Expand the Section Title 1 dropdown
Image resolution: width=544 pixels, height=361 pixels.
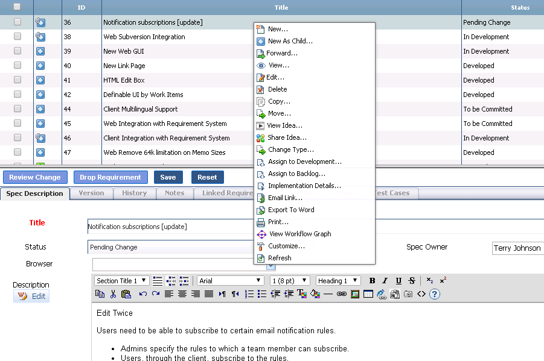pos(122,281)
